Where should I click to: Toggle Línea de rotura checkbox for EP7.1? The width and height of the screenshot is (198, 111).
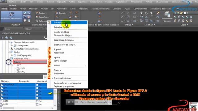coord(37,91)
